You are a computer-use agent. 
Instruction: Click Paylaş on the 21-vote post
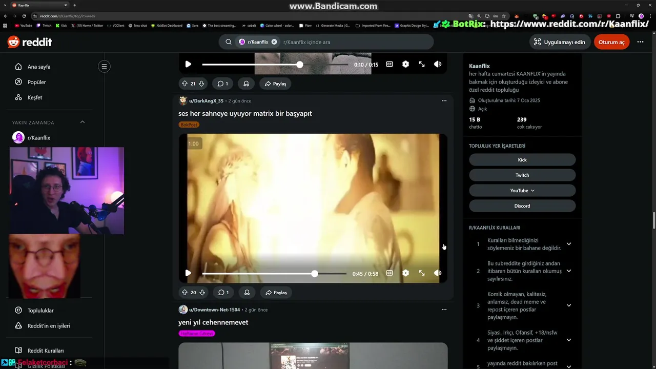point(276,84)
